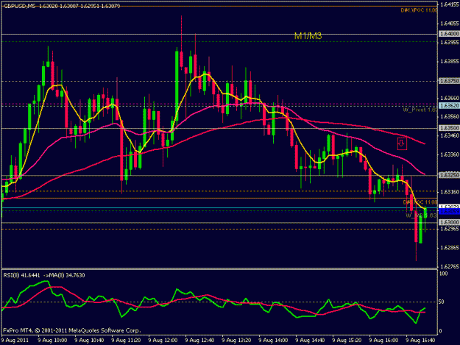This screenshot has width=460, height=345.
Task: Click the 9 Aug 16:00 time label
Action: coord(383,341)
